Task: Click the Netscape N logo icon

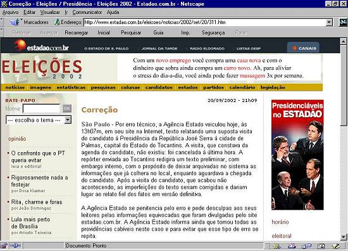Action: pyautogui.click(x=343, y=22)
